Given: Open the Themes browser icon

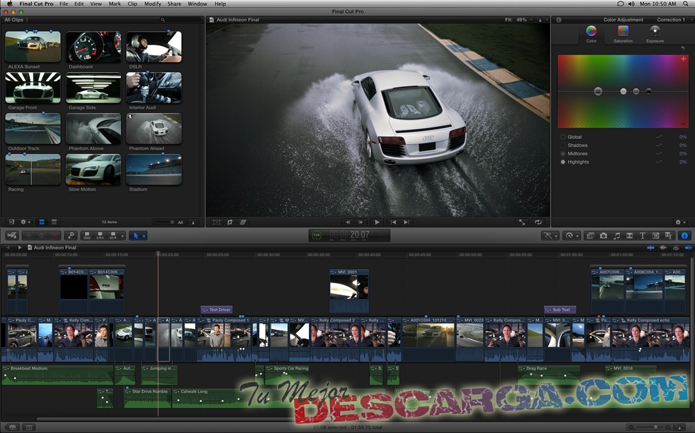Looking at the screenshot, I should [669, 236].
